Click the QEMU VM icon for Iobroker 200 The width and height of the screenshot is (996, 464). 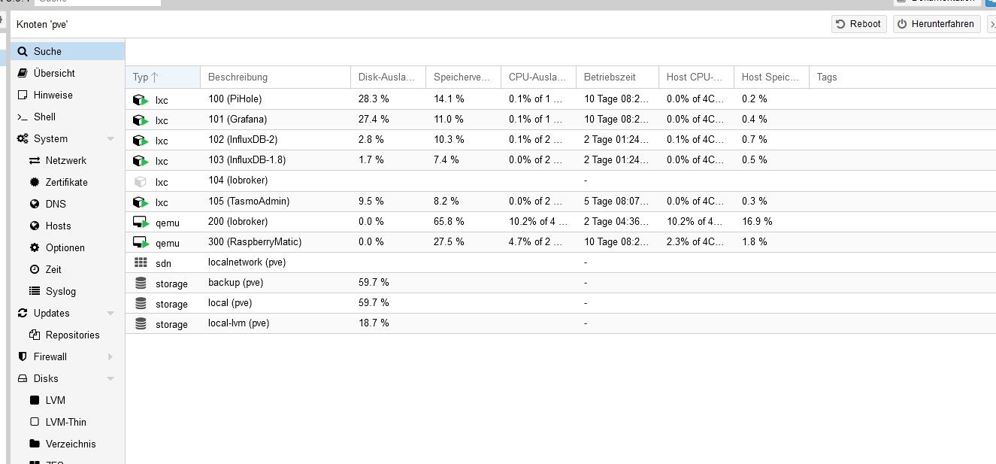(x=141, y=222)
